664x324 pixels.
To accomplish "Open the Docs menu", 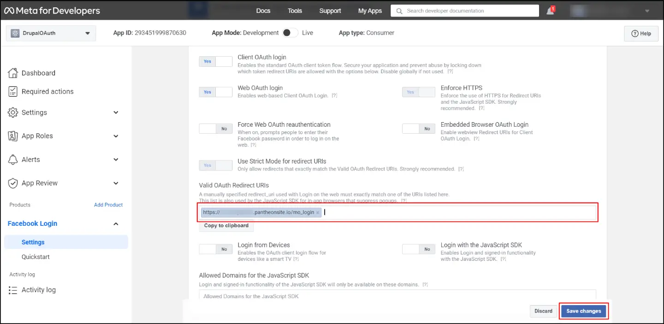I will coord(263,11).
